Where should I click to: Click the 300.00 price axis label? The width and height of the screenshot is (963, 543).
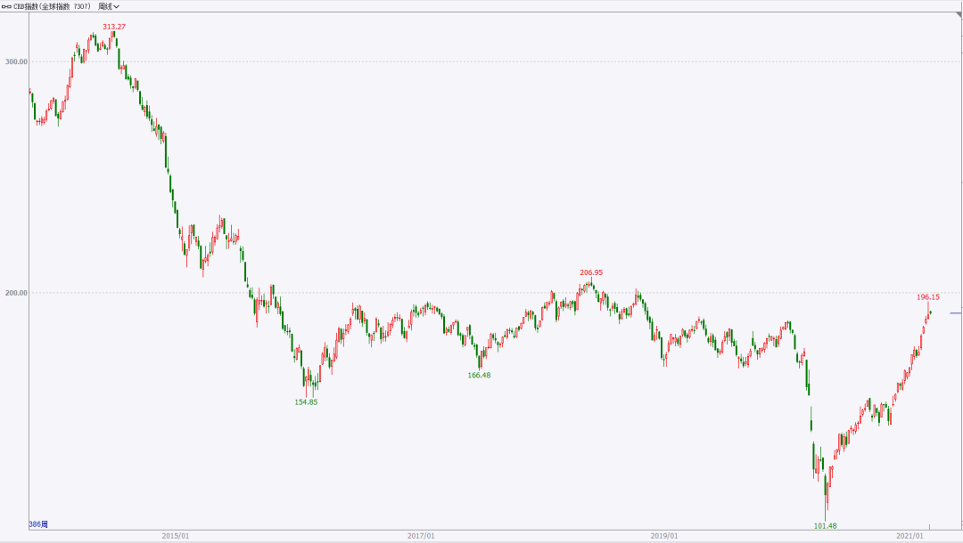pos(16,61)
